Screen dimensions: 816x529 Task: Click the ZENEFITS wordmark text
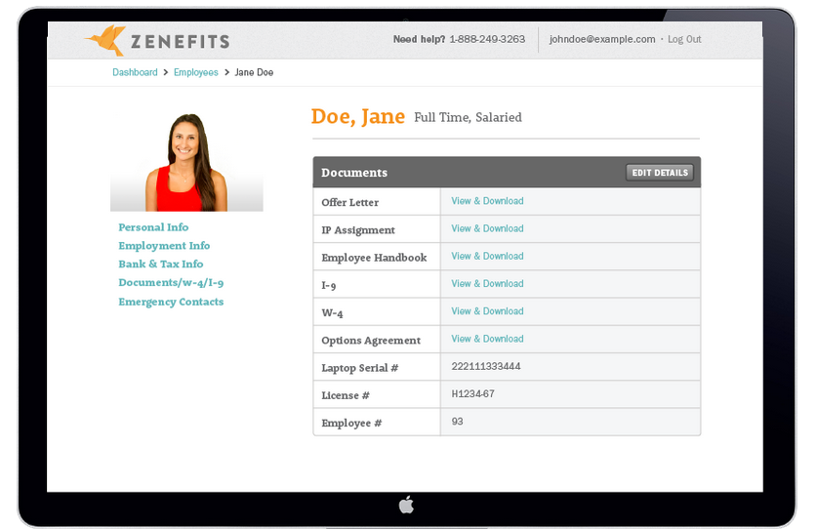[x=180, y=42]
